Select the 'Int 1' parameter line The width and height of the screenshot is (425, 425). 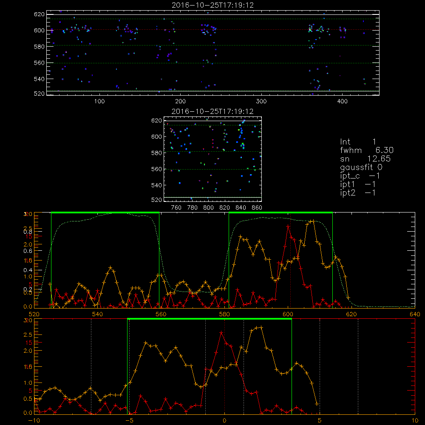click(x=358, y=142)
